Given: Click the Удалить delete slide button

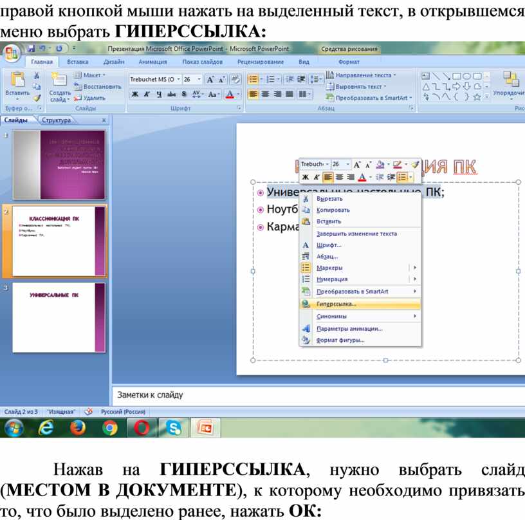Looking at the screenshot, I should 89,98.
